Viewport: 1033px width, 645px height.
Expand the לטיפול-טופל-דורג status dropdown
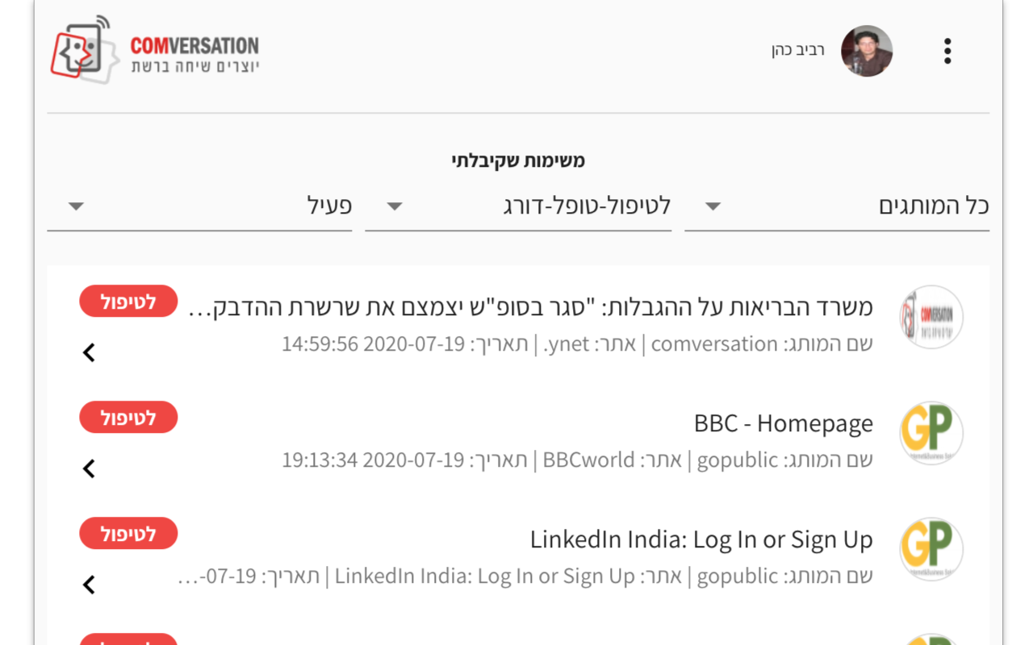coord(518,206)
